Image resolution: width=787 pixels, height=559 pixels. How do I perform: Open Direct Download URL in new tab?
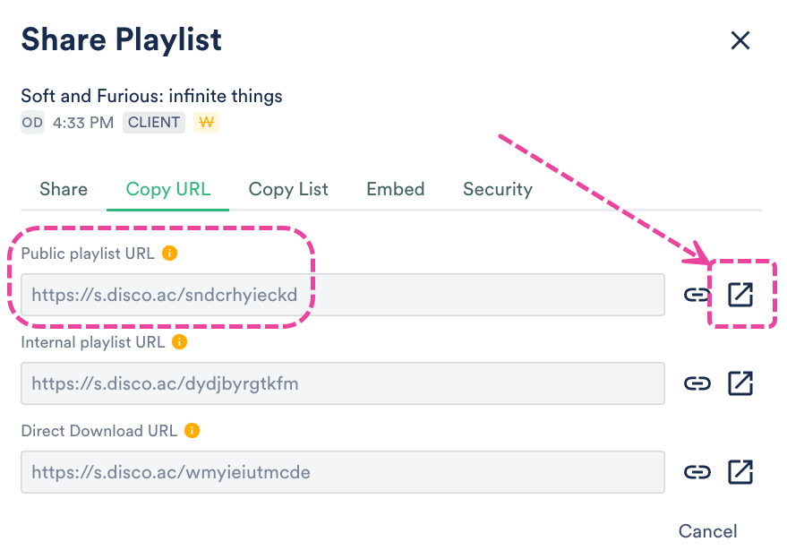click(740, 472)
